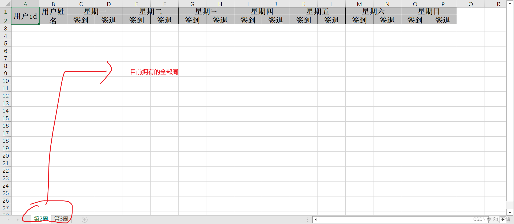The image size is (514, 224).
Task: Add a new sheet with the plus icon
Action: [85, 220]
